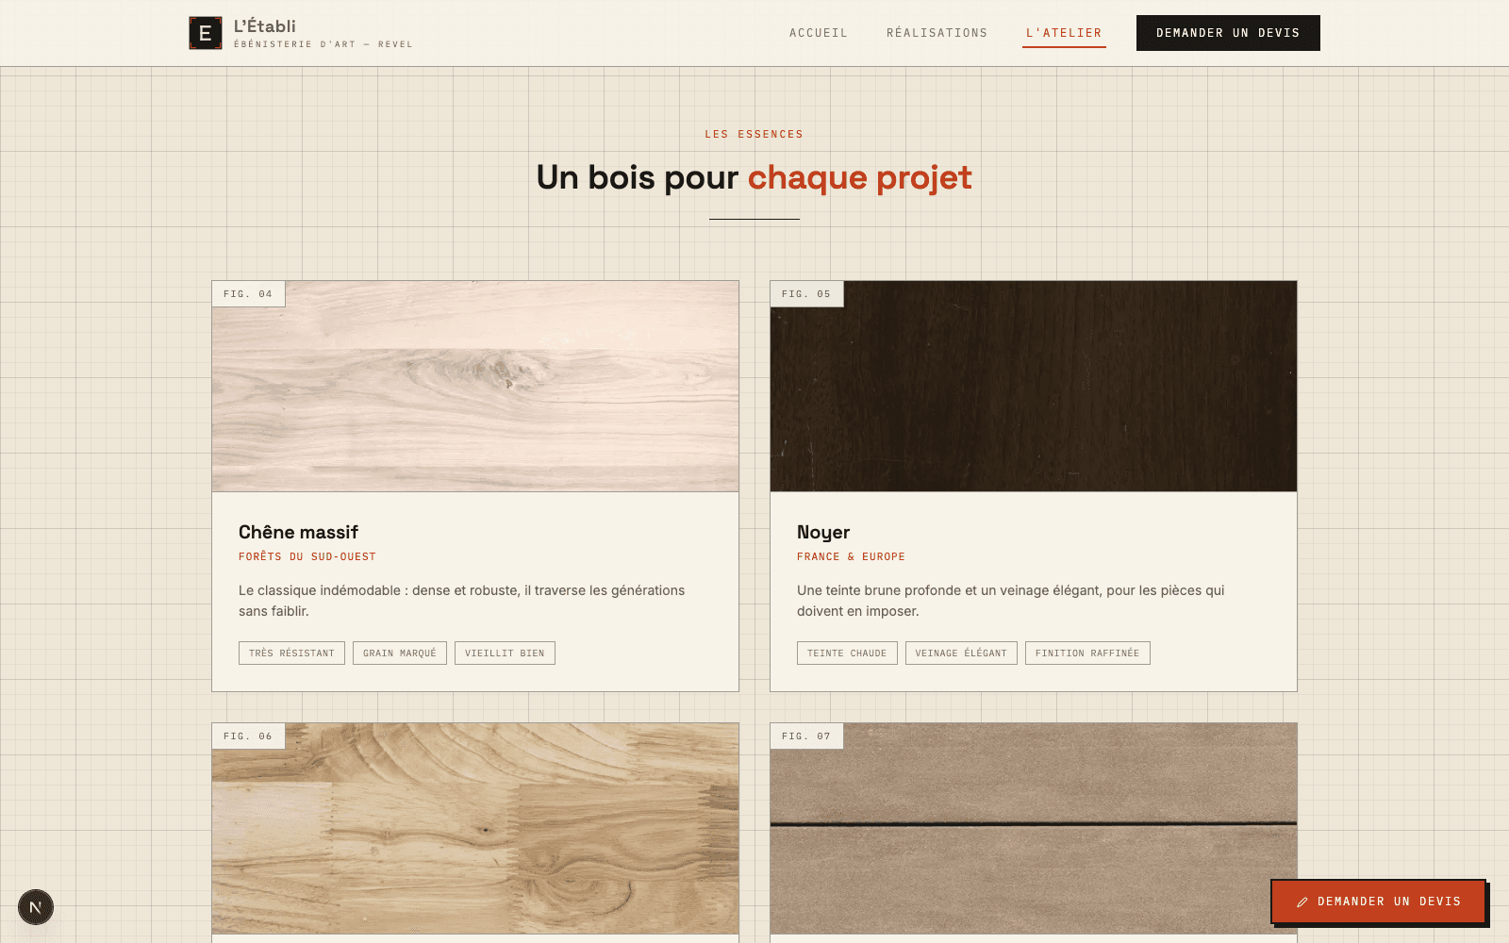Click the Très résistant tag
1509x943 pixels.
point(291,653)
